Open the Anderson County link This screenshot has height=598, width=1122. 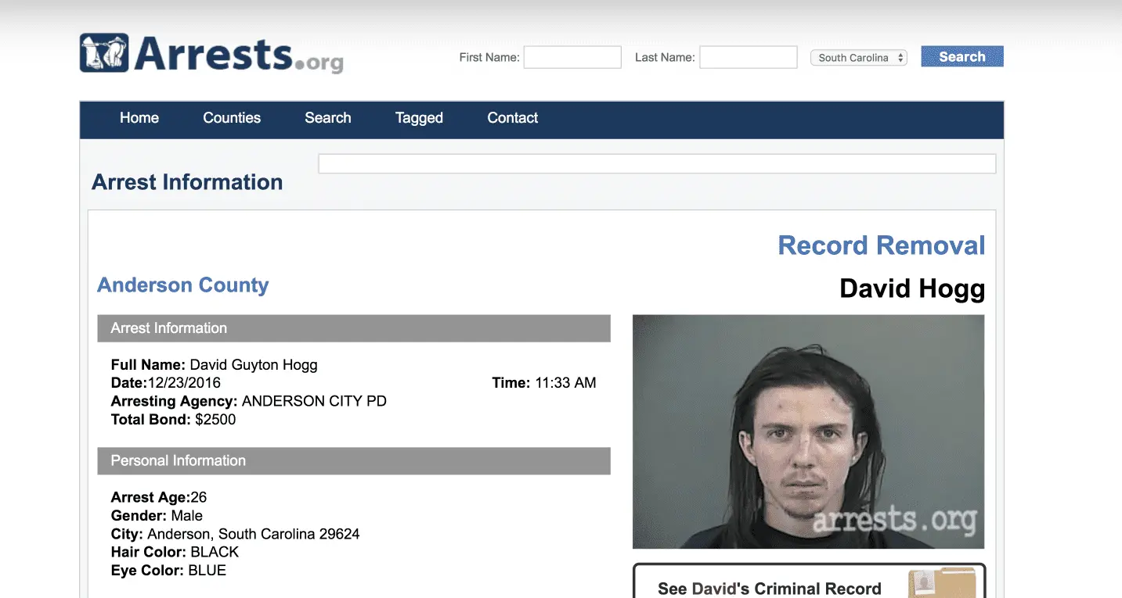pyautogui.click(x=183, y=285)
